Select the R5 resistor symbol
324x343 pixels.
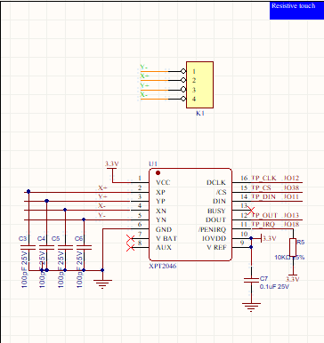tap(293, 247)
